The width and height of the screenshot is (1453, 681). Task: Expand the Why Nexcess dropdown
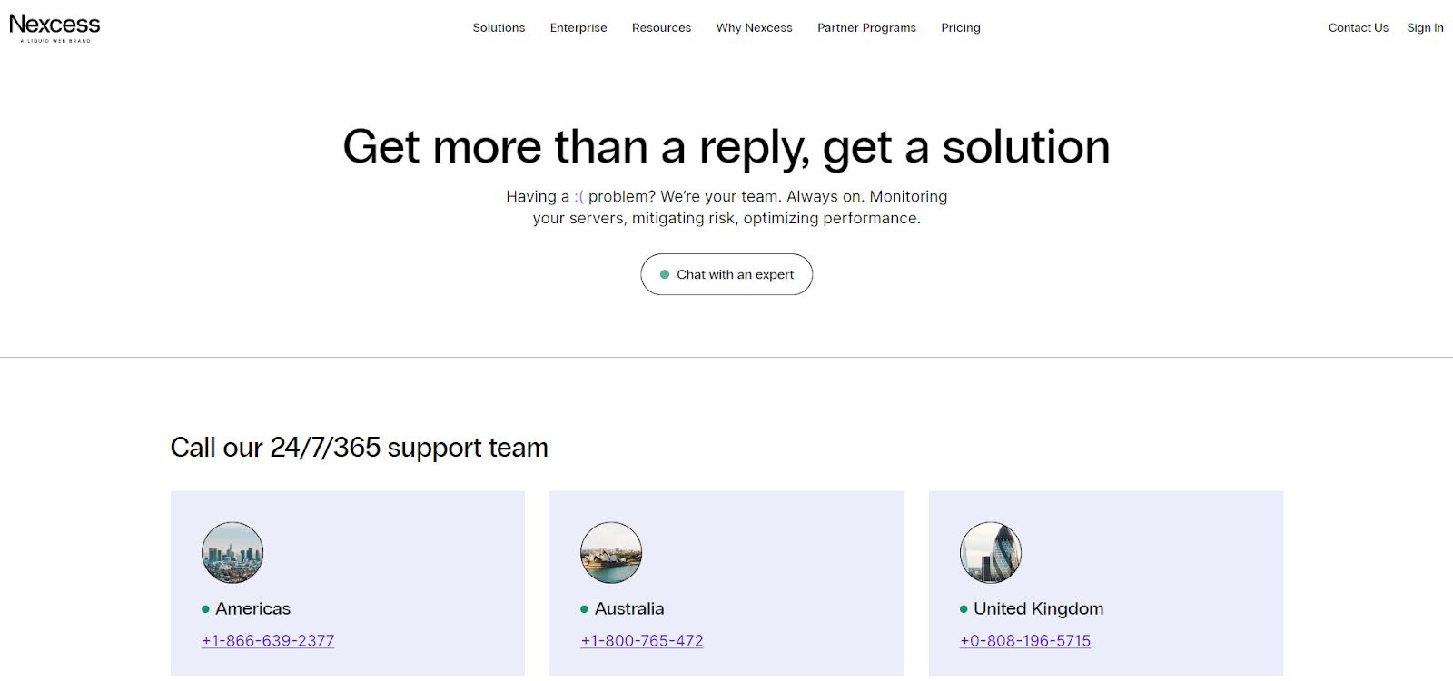click(755, 27)
